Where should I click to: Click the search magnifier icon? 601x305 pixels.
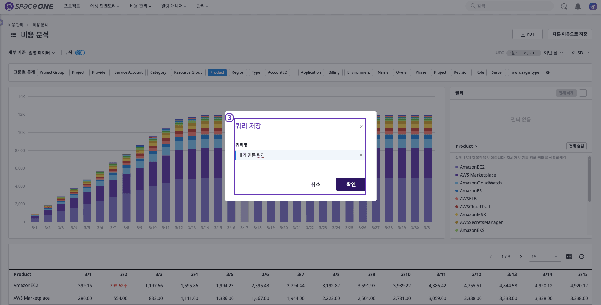pos(473,6)
